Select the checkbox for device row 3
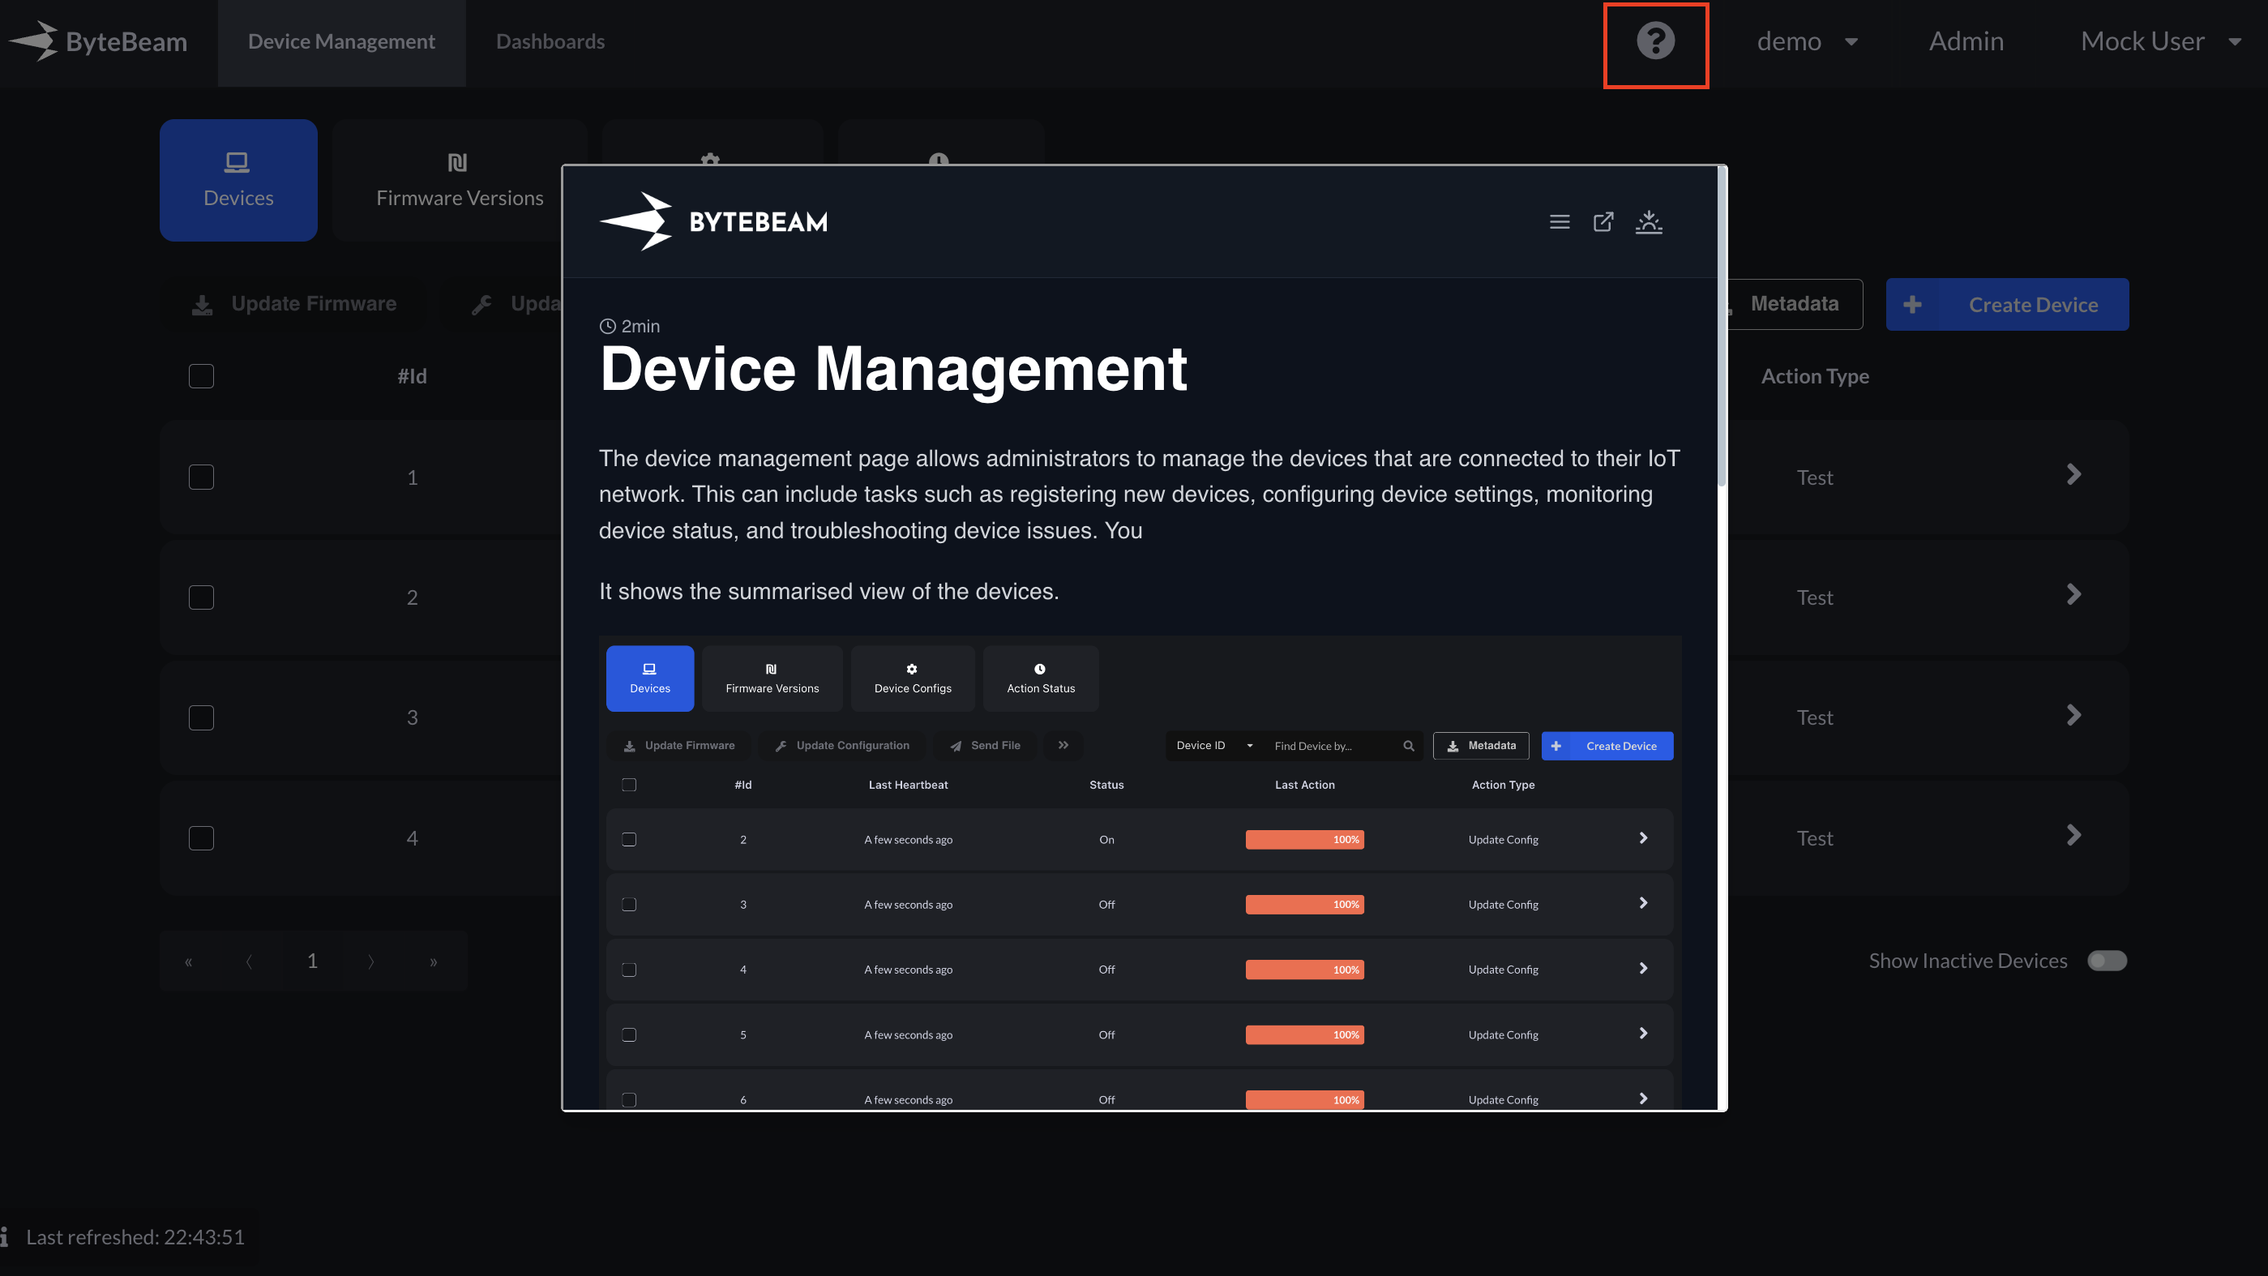Screen dimensions: 2268x1276 click(x=202, y=717)
